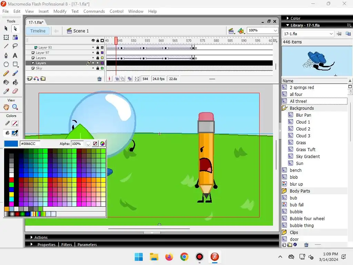Select the Hand tool
The image size is (353, 265).
(6, 107)
